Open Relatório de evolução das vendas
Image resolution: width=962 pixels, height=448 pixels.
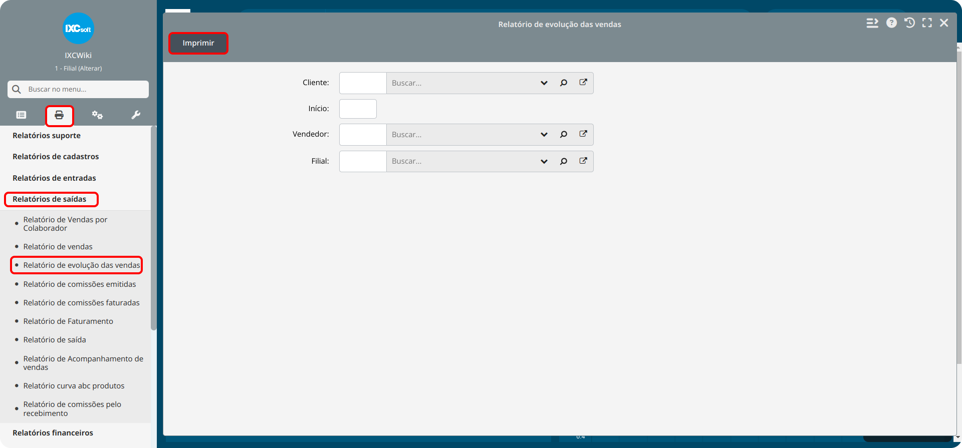point(82,265)
